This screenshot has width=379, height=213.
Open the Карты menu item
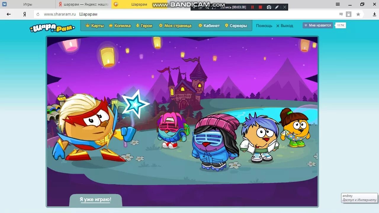(95, 26)
